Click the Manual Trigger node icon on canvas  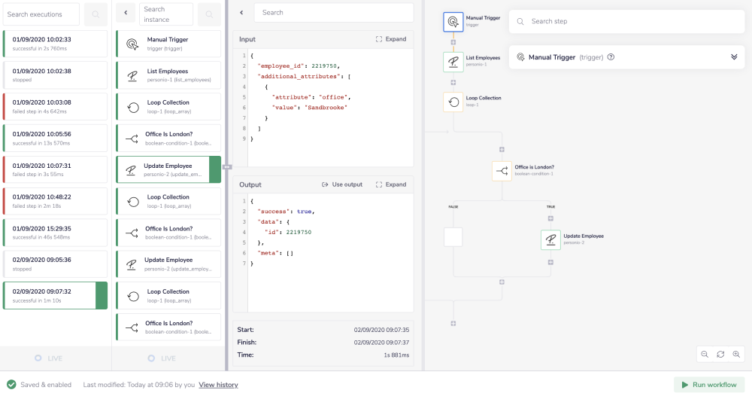[453, 23]
